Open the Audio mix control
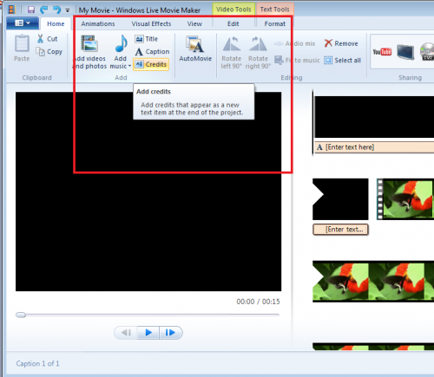The image size is (434, 377). click(295, 43)
